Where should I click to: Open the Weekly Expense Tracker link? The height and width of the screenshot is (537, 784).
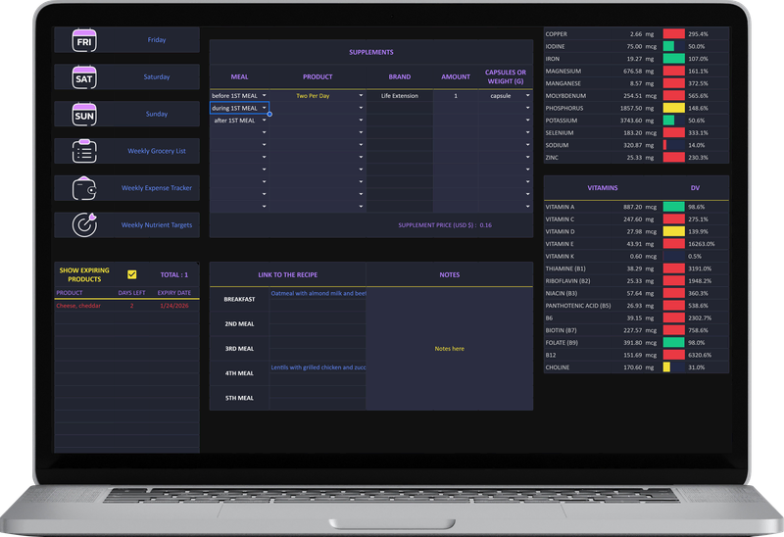click(x=157, y=188)
